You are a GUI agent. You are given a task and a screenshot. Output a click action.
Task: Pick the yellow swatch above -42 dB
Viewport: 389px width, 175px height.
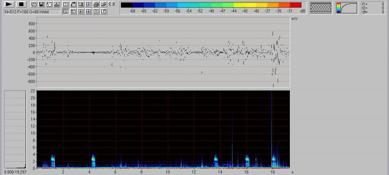[x=251, y=5]
